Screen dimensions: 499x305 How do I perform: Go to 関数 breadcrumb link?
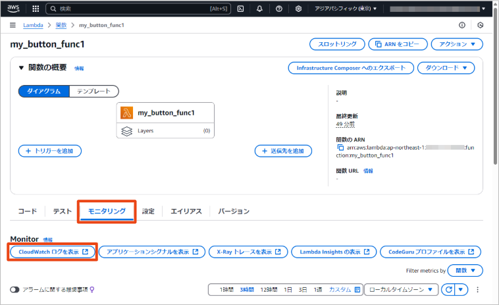pos(61,25)
